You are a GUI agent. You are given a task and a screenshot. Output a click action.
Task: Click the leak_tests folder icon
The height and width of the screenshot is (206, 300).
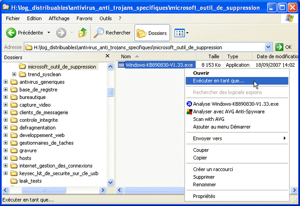click(x=14, y=181)
